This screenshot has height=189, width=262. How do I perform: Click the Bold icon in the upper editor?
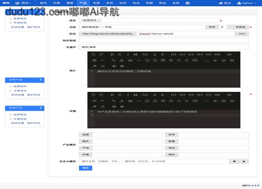click(112, 55)
